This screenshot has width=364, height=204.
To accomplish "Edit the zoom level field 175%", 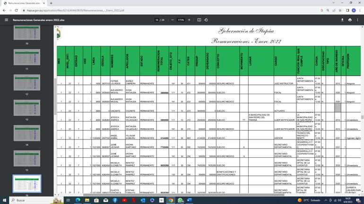I will point(181,20).
